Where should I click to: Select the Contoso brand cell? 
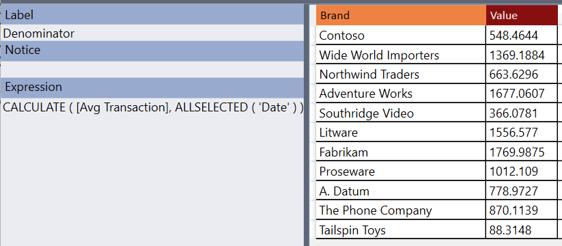point(401,35)
